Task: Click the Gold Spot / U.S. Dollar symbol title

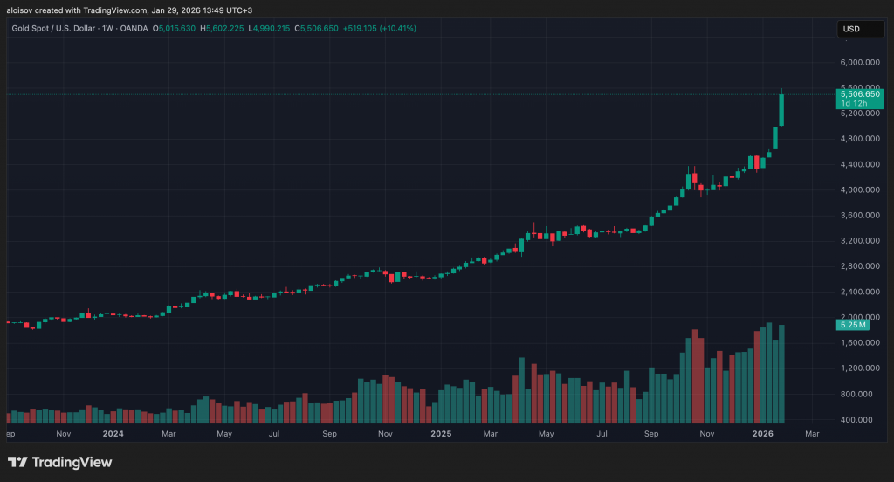Action: 79,29
